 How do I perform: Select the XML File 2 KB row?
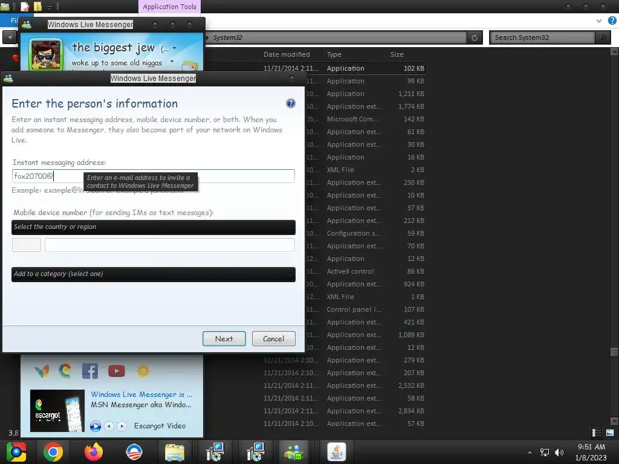(x=366, y=170)
